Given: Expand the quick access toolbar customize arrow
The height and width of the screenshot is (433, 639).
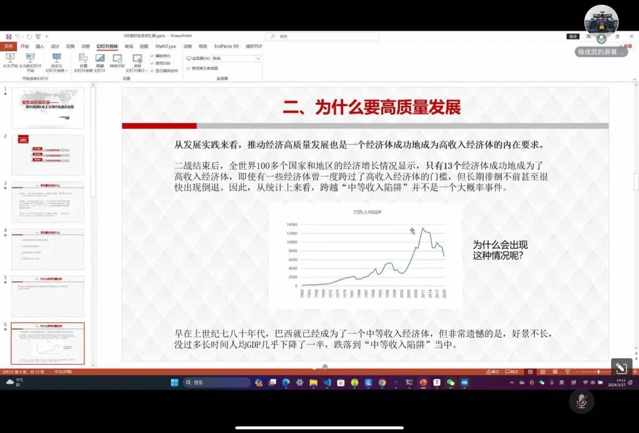Looking at the screenshot, I should pyautogui.click(x=47, y=37).
